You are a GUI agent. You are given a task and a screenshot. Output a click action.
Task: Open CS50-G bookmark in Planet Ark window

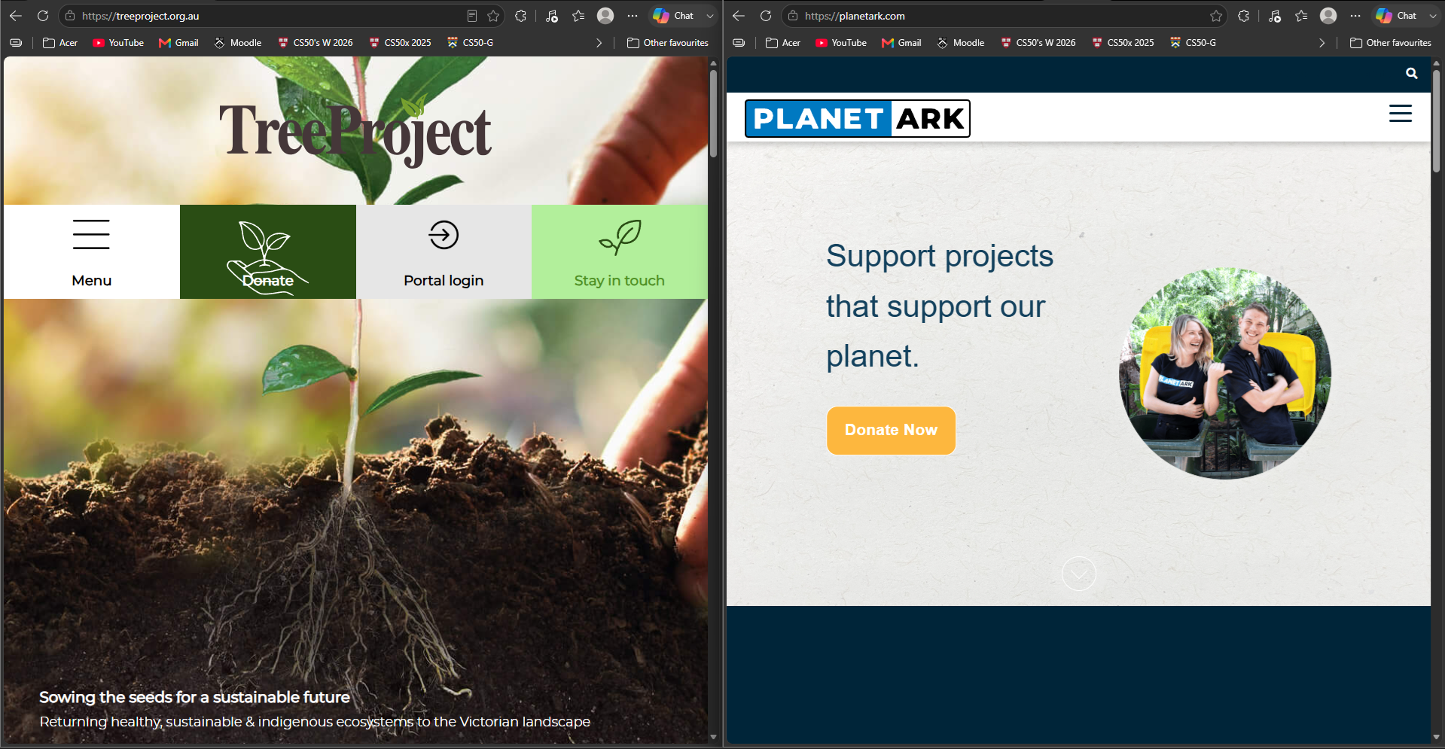1193,43
